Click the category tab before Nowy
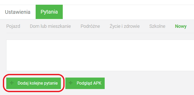Screen dimensions: 194x95 coord(157,26)
